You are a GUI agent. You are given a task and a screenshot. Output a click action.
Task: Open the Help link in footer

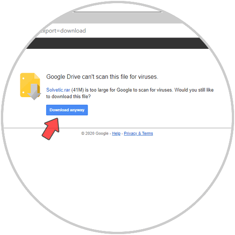click(x=116, y=133)
